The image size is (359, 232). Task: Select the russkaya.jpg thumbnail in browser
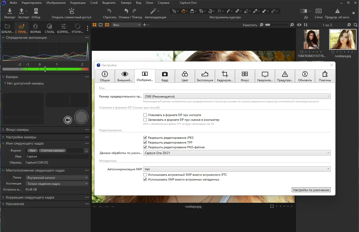click(343, 39)
